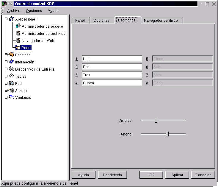Image resolution: width=218 pixels, height=187 pixels.
Task: Click the Administrador de acceso icon
Action: pyautogui.click(x=18, y=26)
